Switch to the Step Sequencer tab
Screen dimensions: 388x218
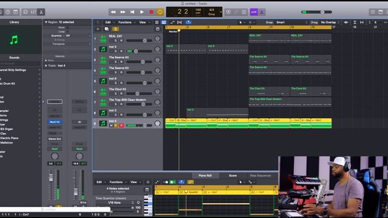pyautogui.click(x=260, y=176)
